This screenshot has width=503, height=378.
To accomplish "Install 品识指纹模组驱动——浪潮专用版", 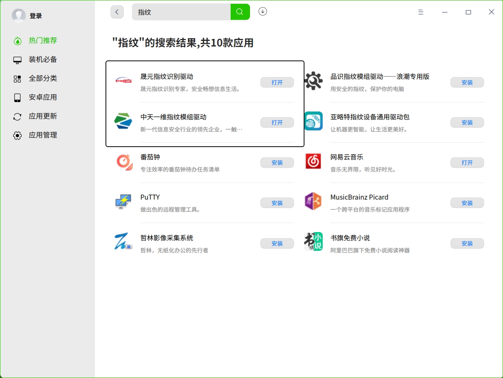I will (467, 82).
